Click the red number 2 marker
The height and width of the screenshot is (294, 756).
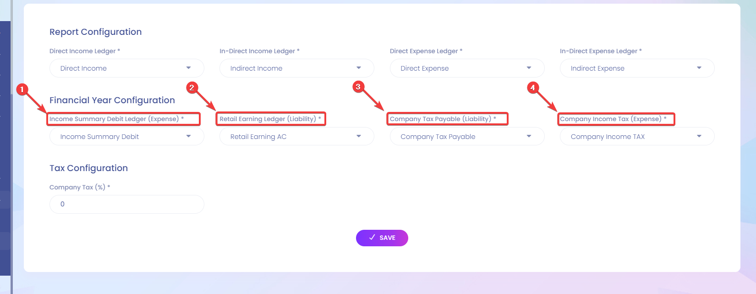point(192,88)
